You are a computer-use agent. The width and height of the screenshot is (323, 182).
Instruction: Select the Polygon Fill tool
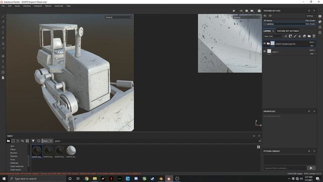pyautogui.click(x=3, y=32)
